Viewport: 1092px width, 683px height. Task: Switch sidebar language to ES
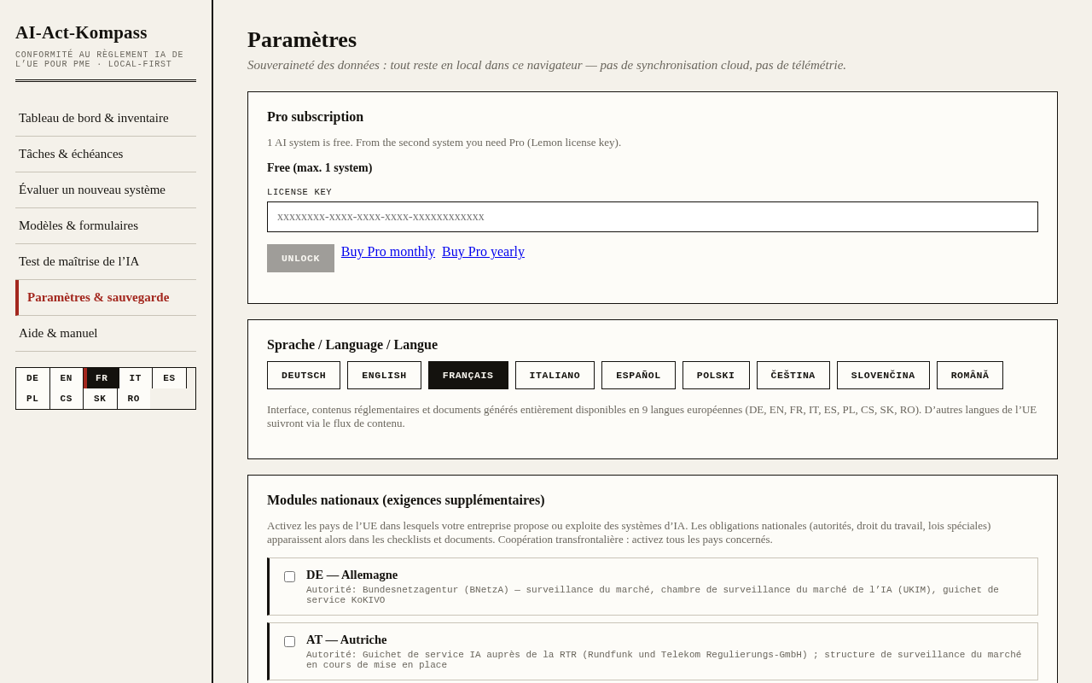169,378
